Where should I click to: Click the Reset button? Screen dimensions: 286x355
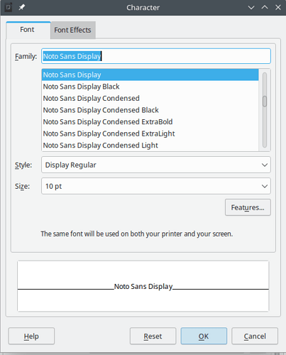point(153,336)
